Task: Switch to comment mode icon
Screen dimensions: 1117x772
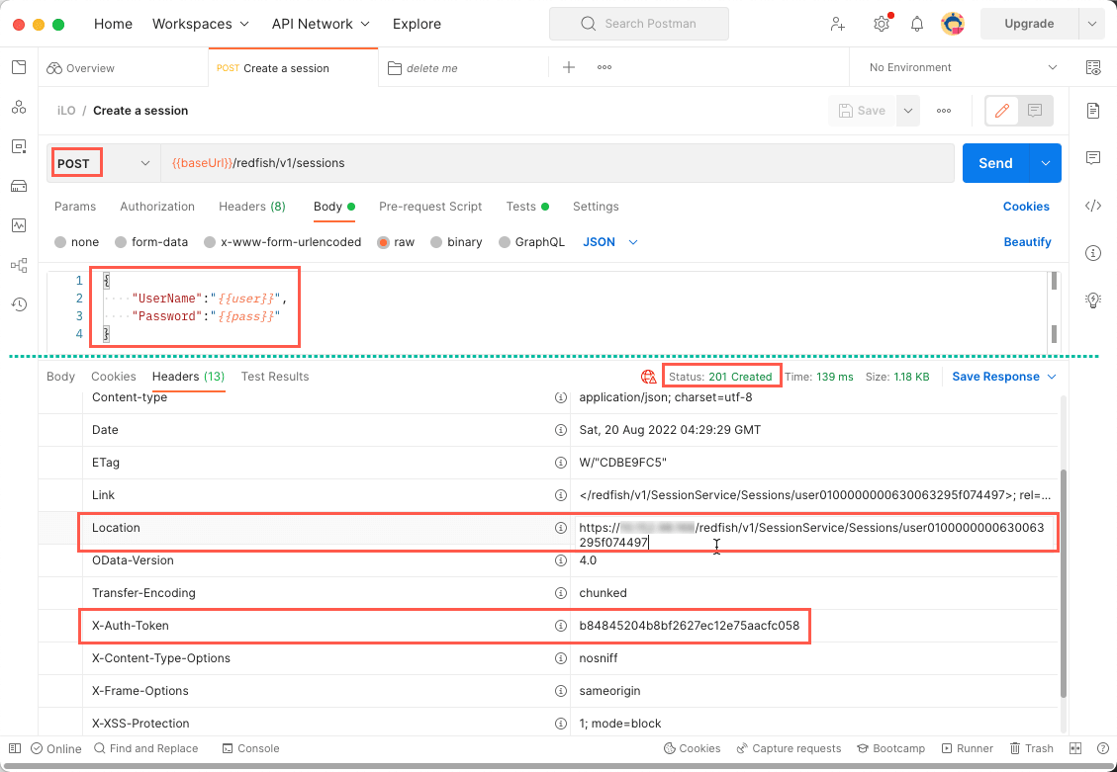Action: click(x=1035, y=111)
